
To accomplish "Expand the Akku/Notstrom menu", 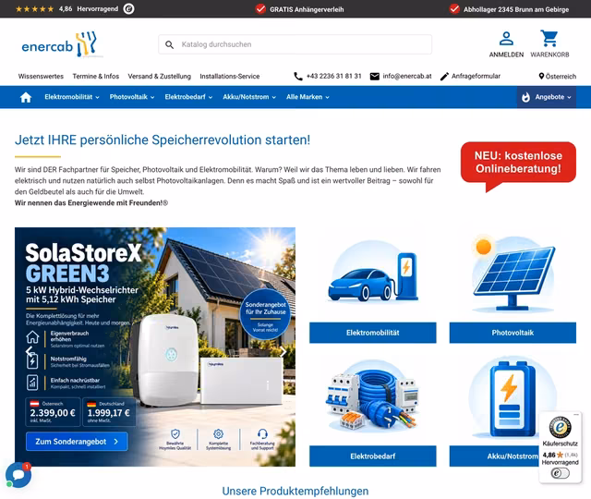I will tap(249, 97).
